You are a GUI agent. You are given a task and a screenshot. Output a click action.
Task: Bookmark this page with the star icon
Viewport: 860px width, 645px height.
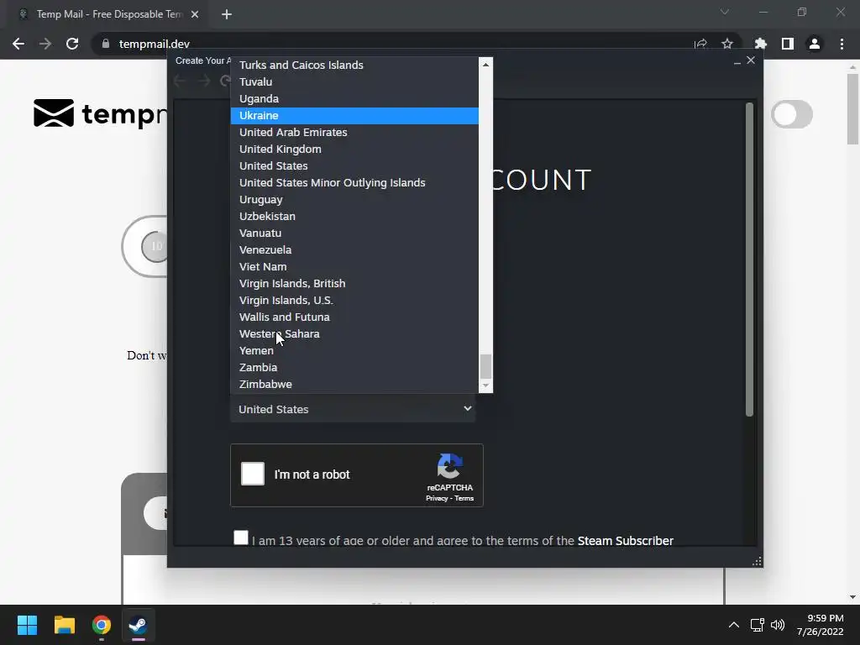pyautogui.click(x=727, y=44)
